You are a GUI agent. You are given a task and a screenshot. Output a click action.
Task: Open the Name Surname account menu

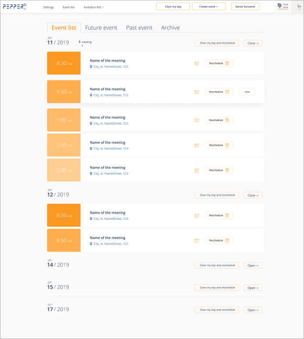pyautogui.click(x=245, y=7)
